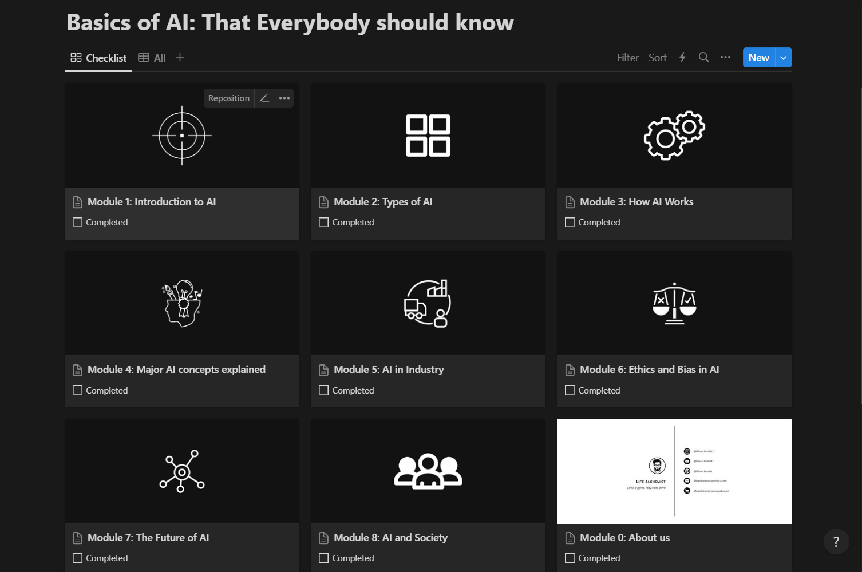Click page icon beside Module 4 title

click(x=77, y=370)
